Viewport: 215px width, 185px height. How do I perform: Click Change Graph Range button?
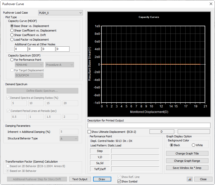click(x=187, y=161)
